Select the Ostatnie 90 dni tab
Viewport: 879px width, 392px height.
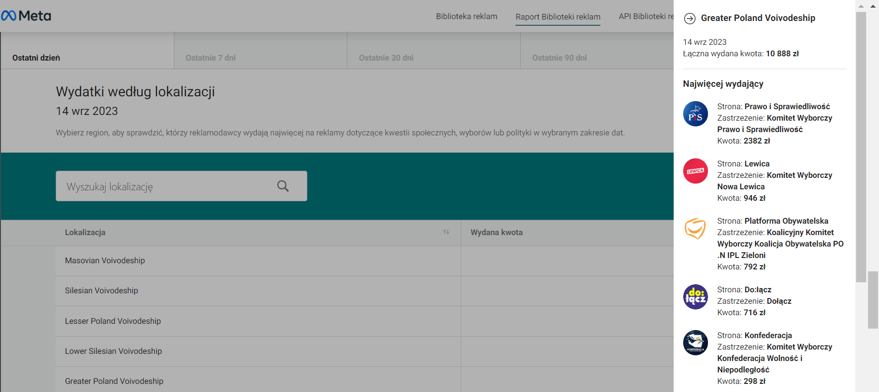[x=559, y=58]
